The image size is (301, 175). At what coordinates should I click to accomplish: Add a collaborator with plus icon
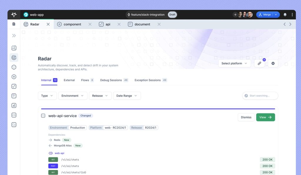[235, 15]
